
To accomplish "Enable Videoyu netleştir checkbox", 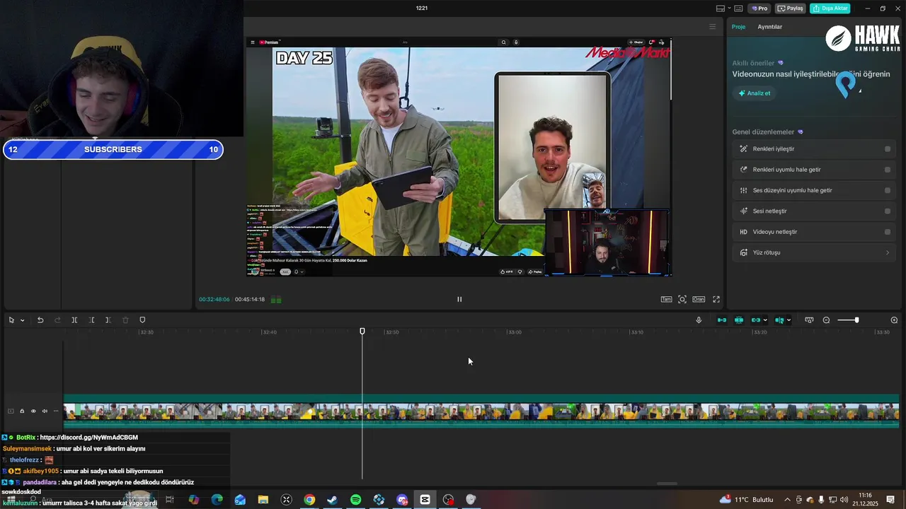I will click(x=888, y=232).
